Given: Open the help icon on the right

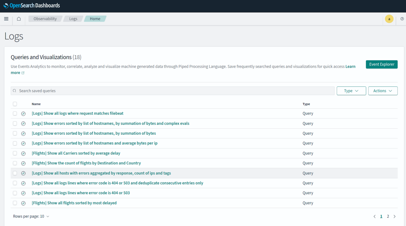Looking at the screenshot, I should pyautogui.click(x=402, y=19).
